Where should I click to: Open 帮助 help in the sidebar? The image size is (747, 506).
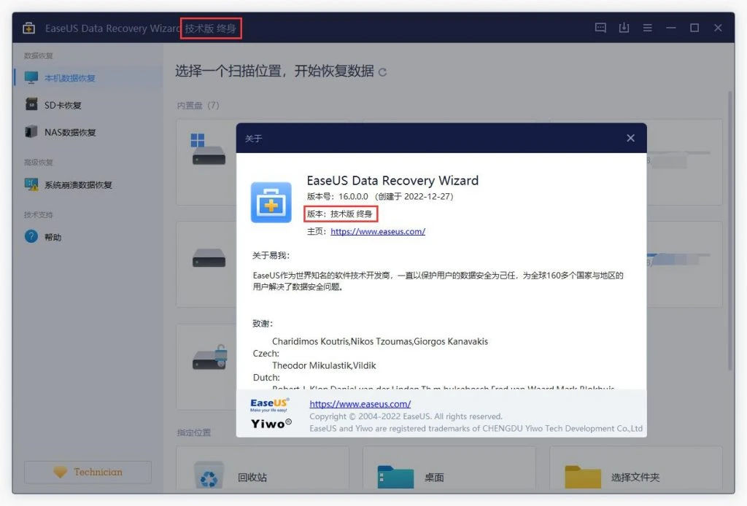tap(53, 237)
